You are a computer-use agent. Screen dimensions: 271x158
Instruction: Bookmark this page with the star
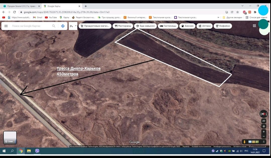click(238, 12)
